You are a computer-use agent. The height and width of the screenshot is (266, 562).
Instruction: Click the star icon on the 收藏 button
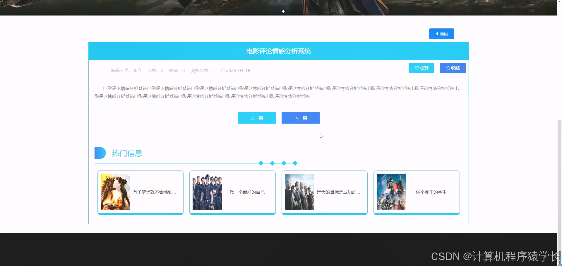point(448,68)
